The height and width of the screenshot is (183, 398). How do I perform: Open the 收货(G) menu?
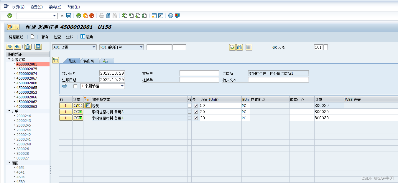18,7
